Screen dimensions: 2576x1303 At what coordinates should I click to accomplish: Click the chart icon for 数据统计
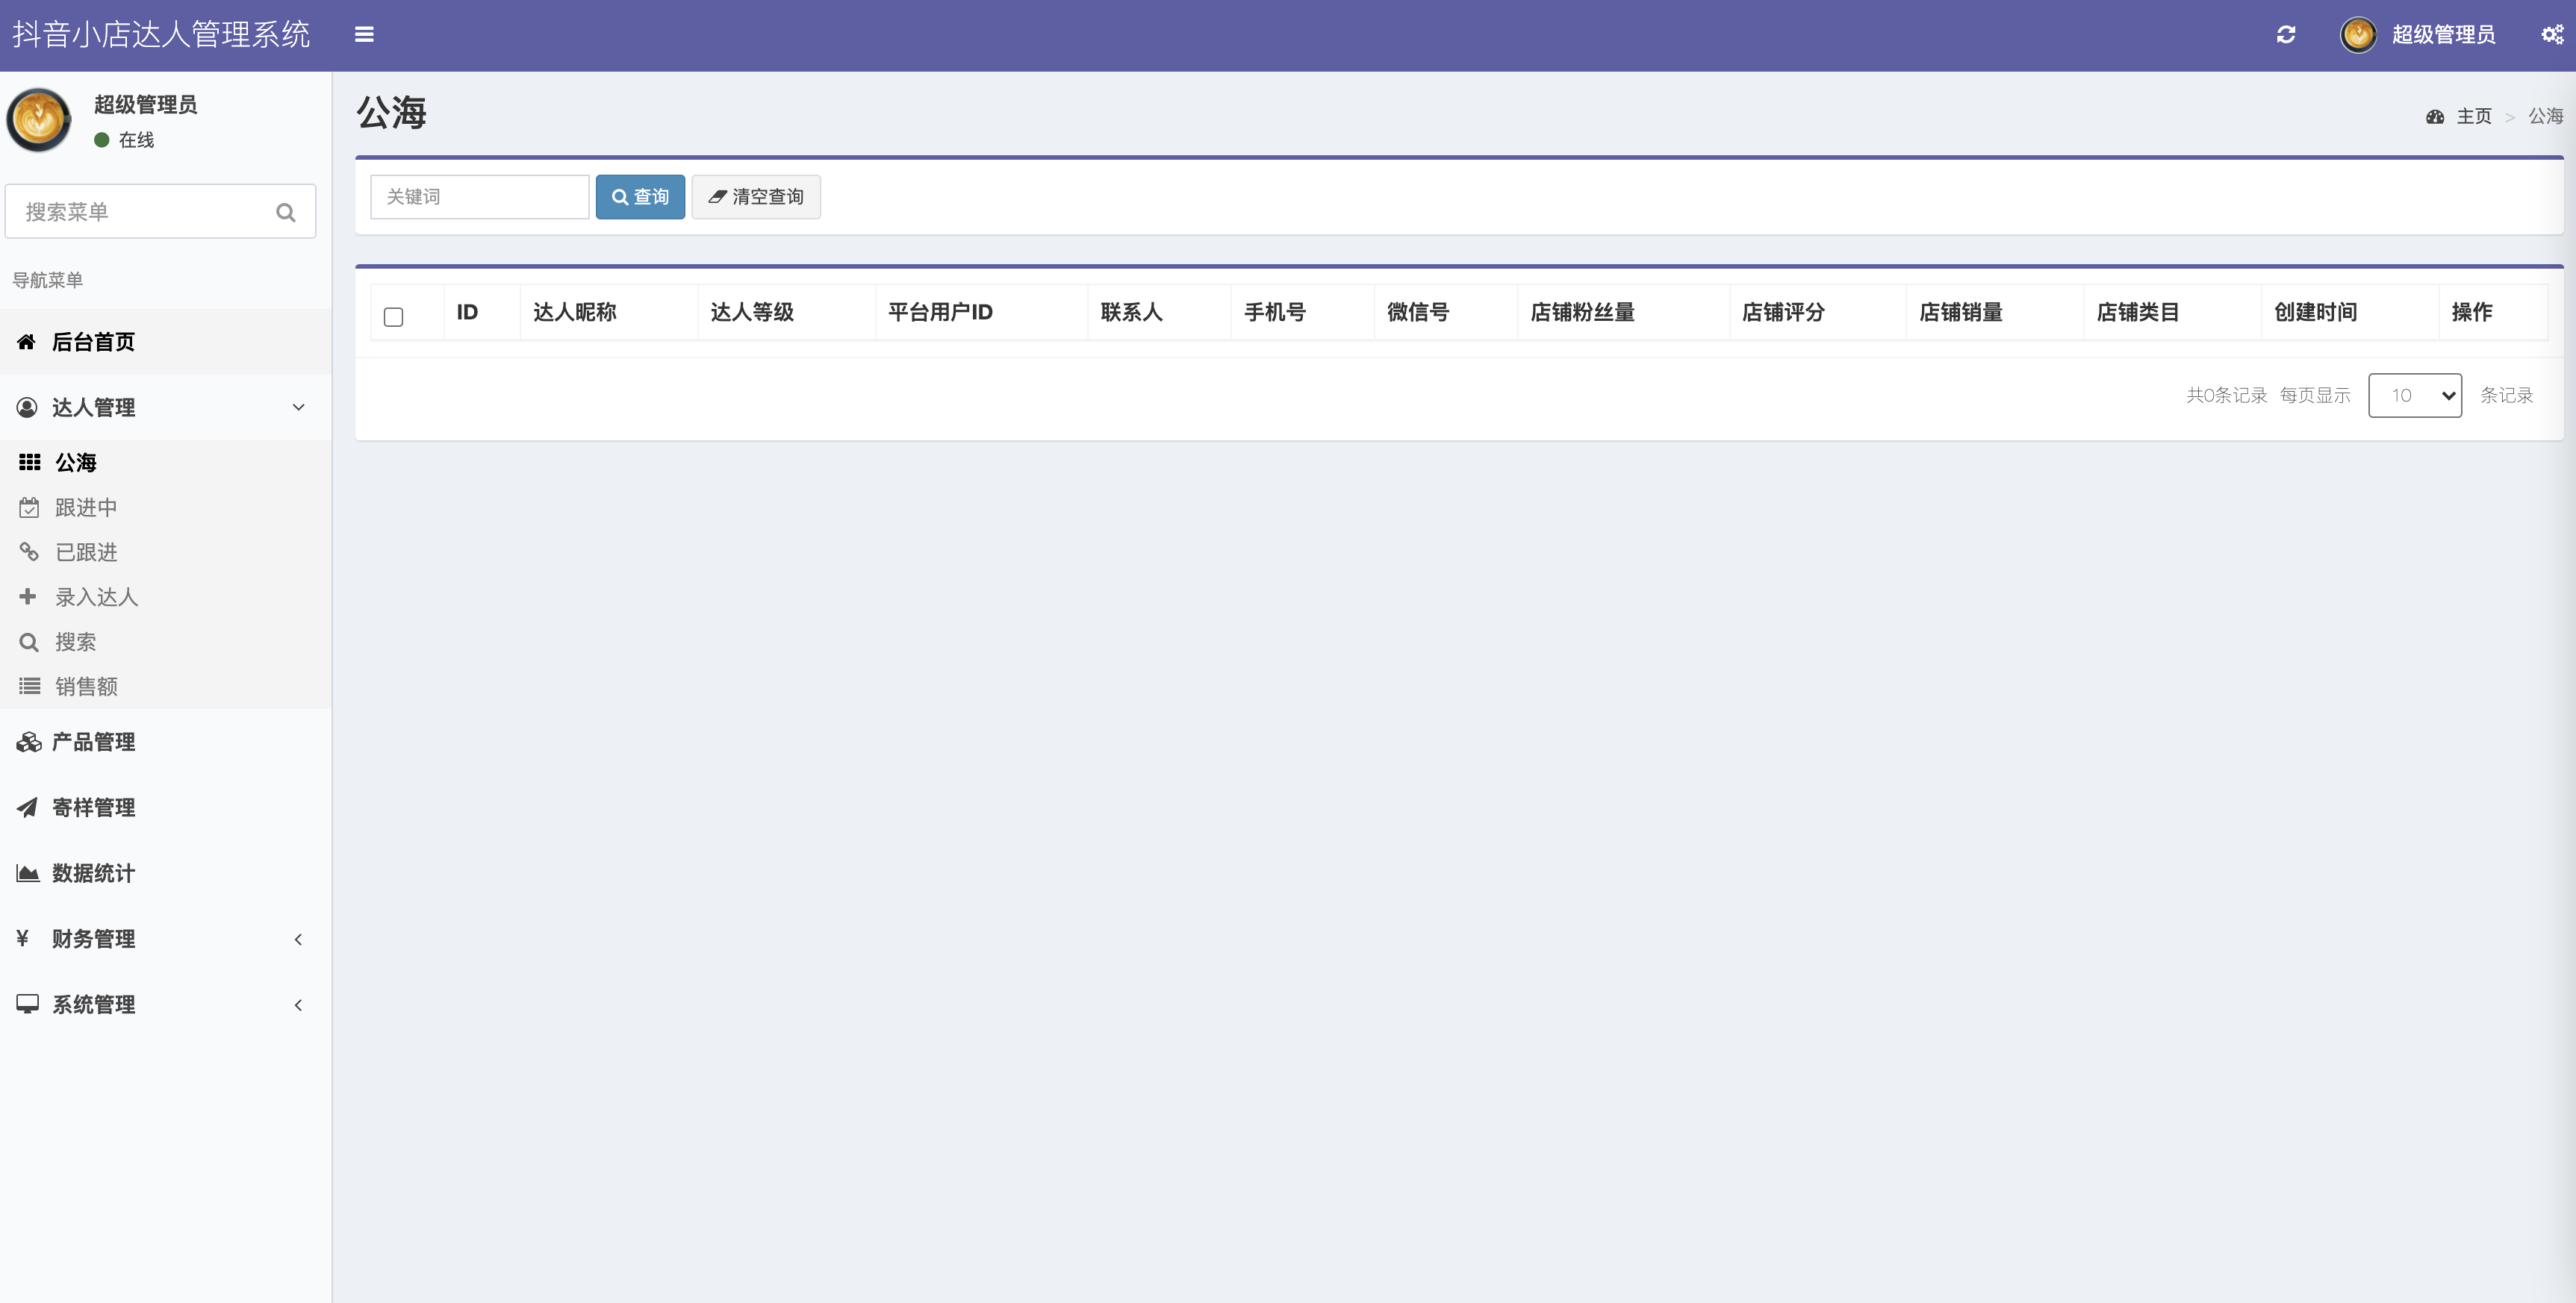click(27, 873)
